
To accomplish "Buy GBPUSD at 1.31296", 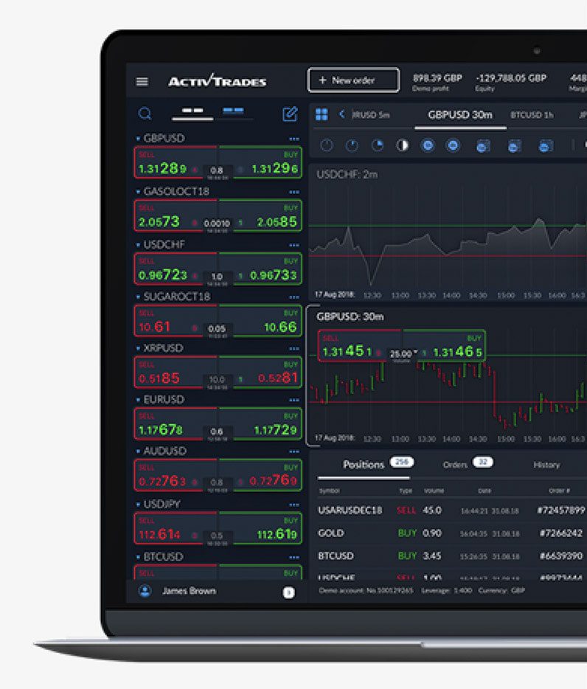I will [260, 162].
